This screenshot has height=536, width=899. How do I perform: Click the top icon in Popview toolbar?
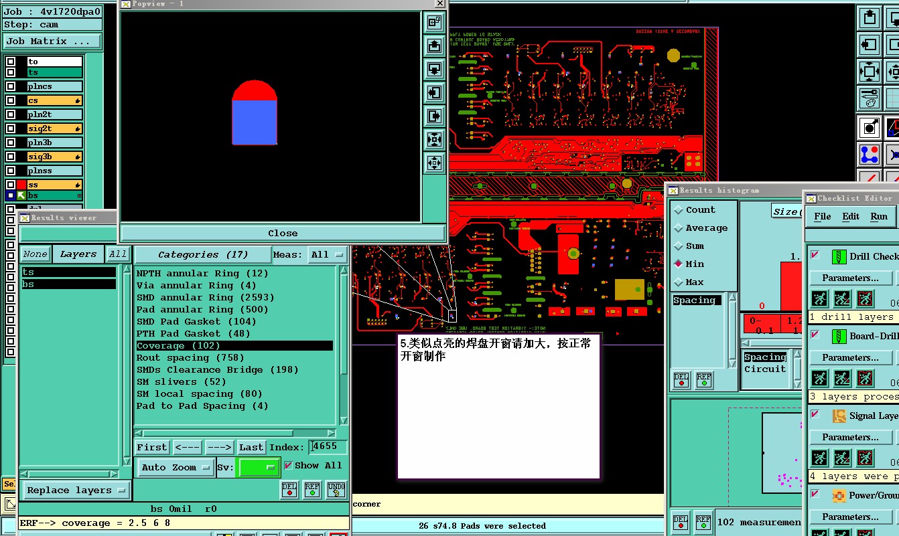434,22
